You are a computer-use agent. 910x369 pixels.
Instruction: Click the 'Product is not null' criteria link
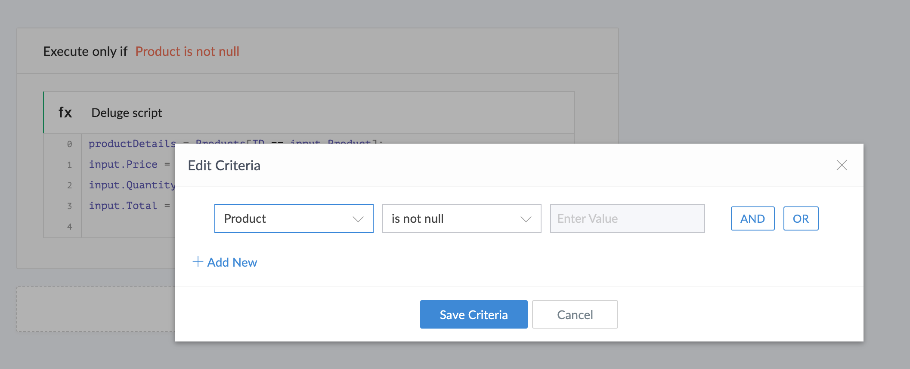(x=187, y=52)
